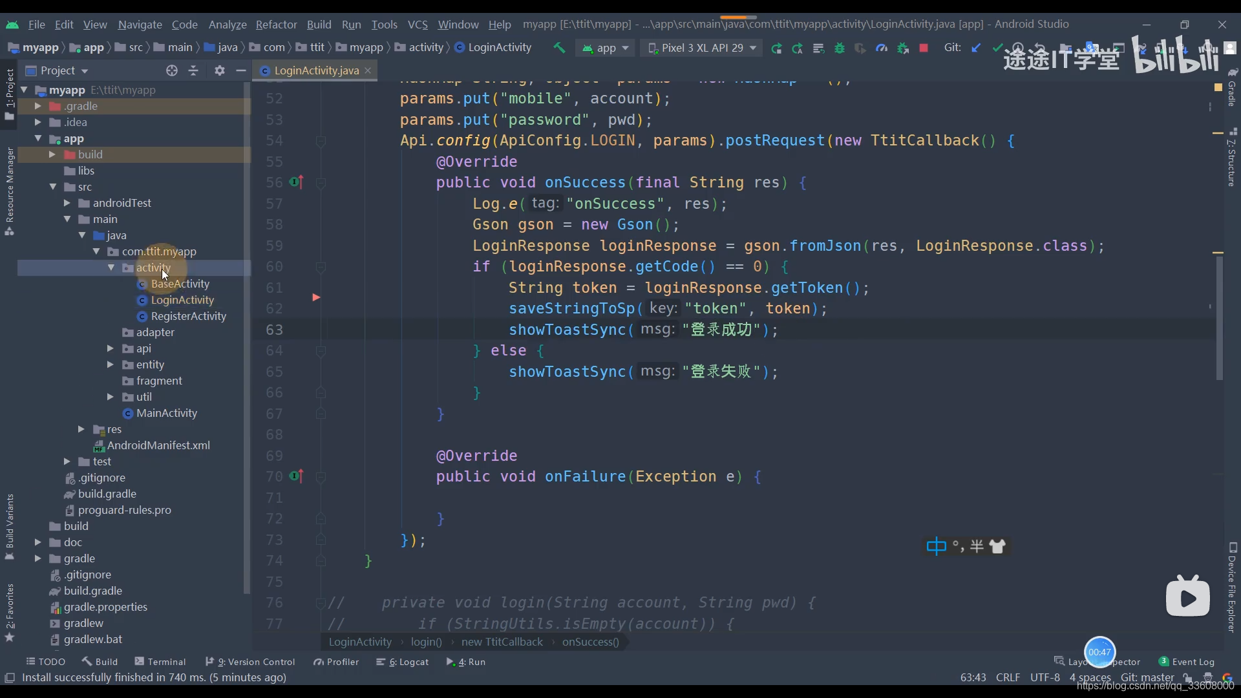1241x698 pixels.
Task: Hide the Project panel with minus icon
Action: [x=241, y=70]
